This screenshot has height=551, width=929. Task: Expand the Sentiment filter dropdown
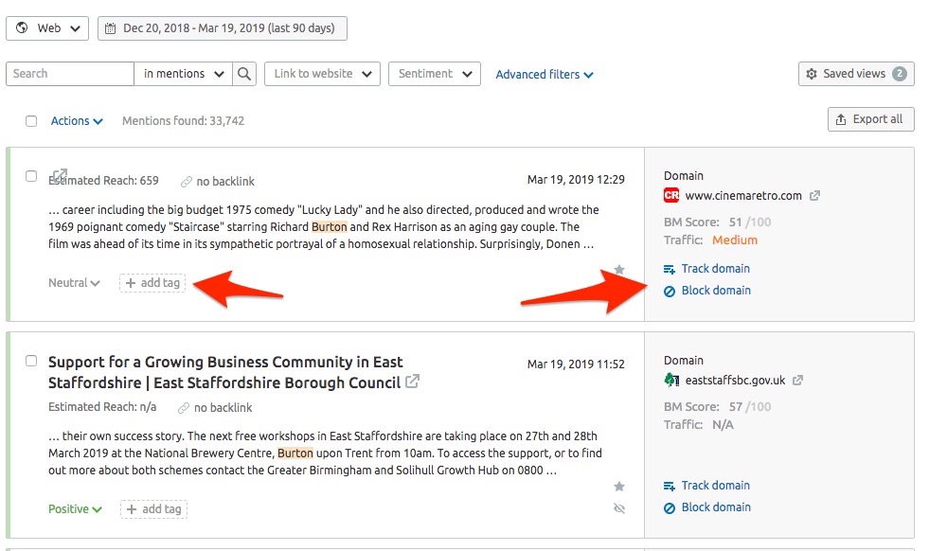pos(435,74)
